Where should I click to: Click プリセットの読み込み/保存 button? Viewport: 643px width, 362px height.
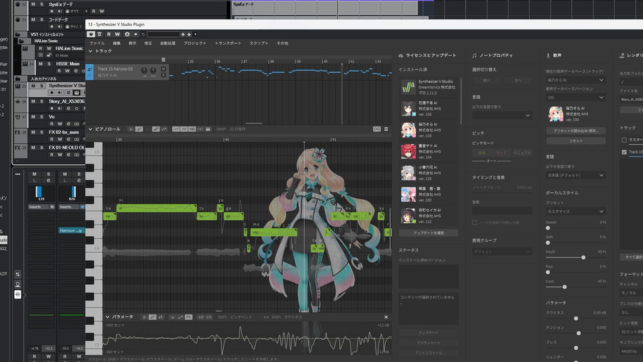(x=576, y=131)
